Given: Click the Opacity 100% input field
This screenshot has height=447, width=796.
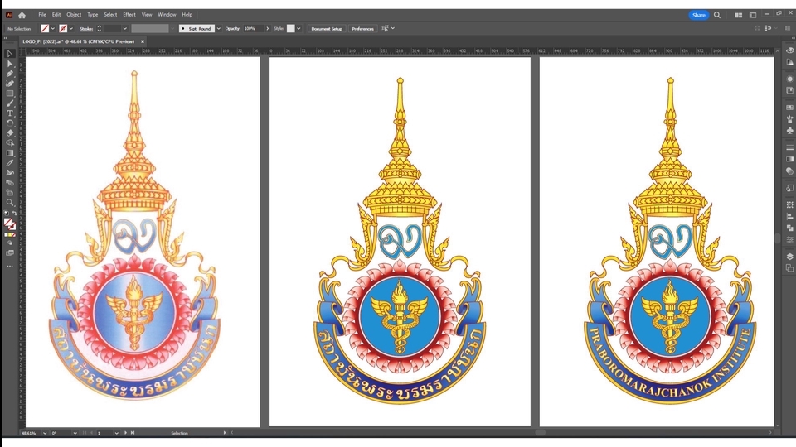Looking at the screenshot, I should (x=254, y=29).
